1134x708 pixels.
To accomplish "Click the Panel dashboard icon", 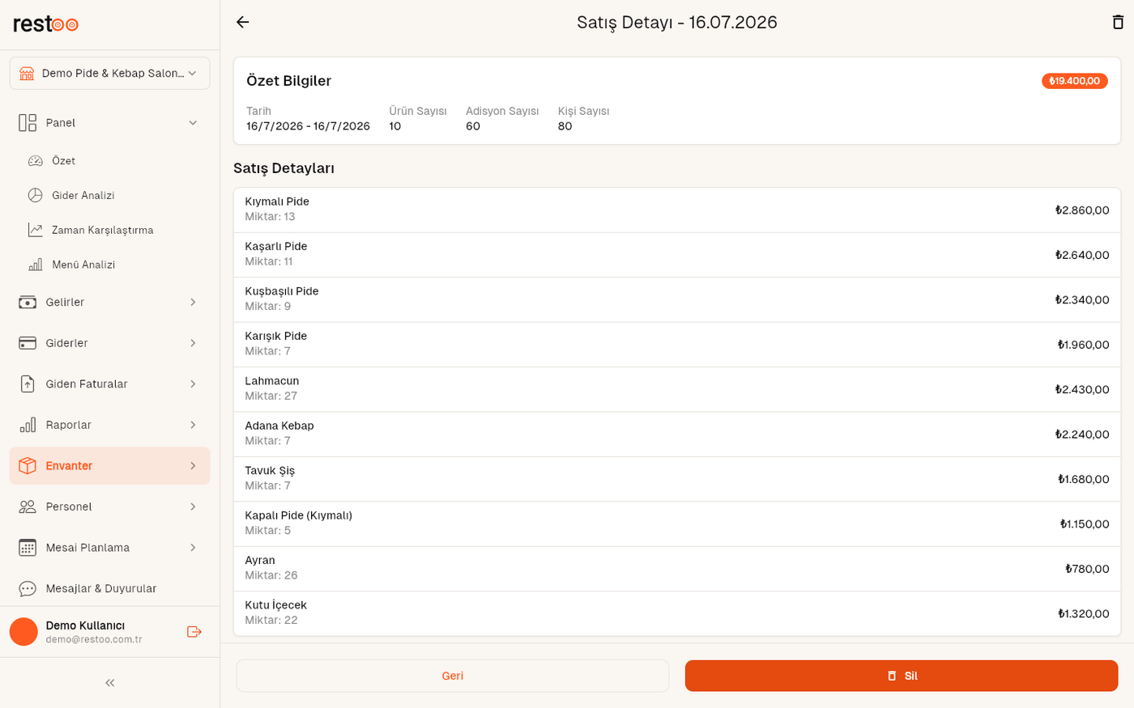I will point(28,123).
